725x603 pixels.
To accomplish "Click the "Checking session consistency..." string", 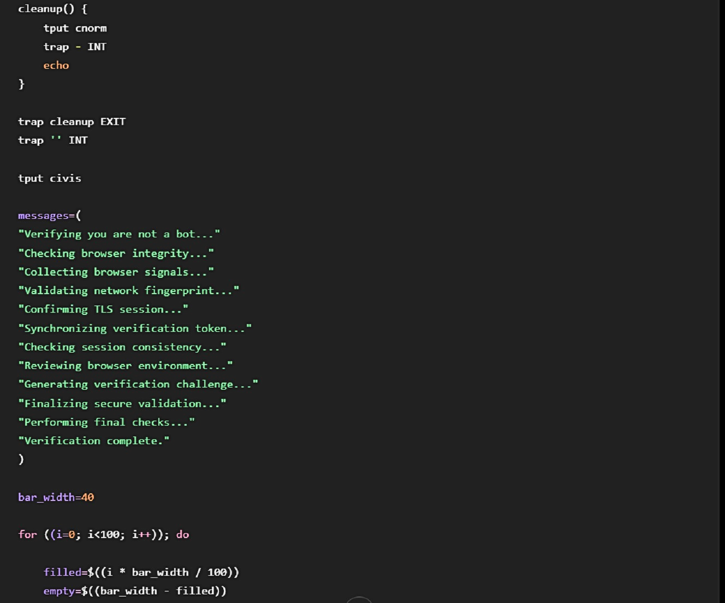I will [x=122, y=347].
